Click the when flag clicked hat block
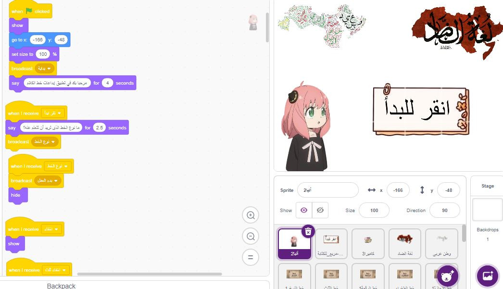This screenshot has height=289, width=503. coord(30,10)
